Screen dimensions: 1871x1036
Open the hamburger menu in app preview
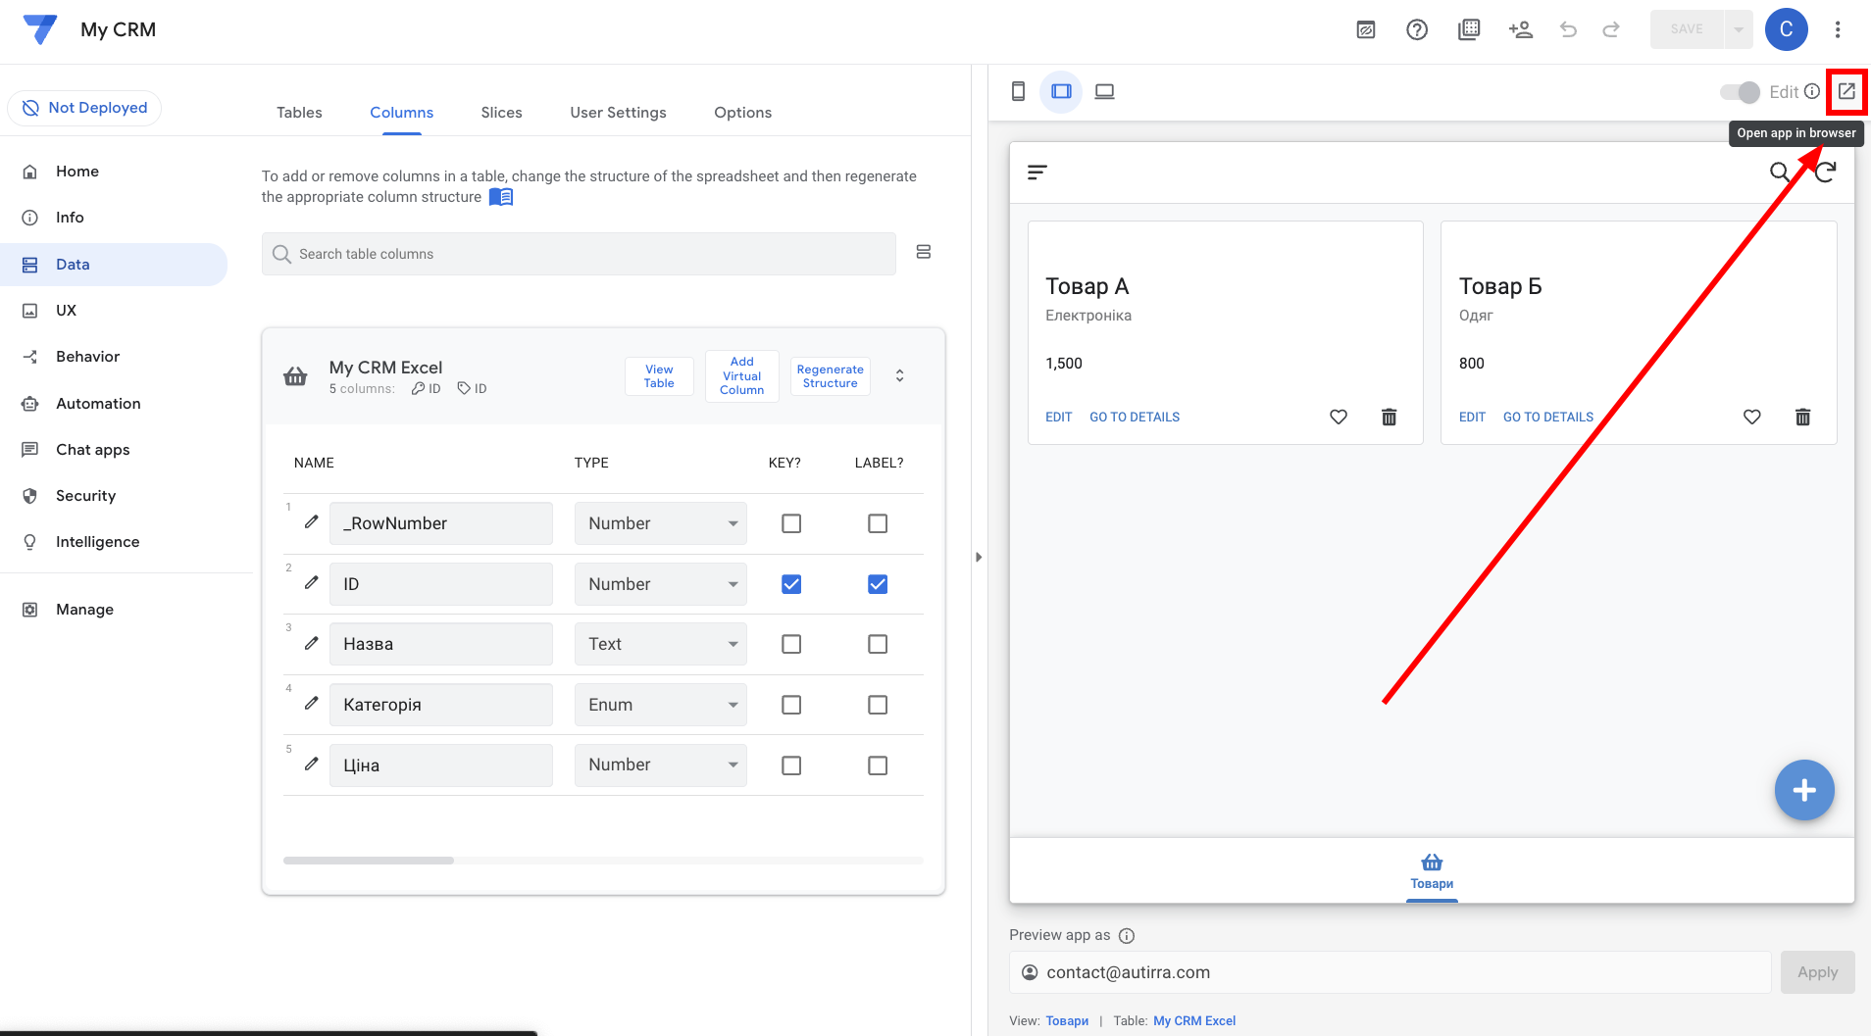tap(1037, 173)
